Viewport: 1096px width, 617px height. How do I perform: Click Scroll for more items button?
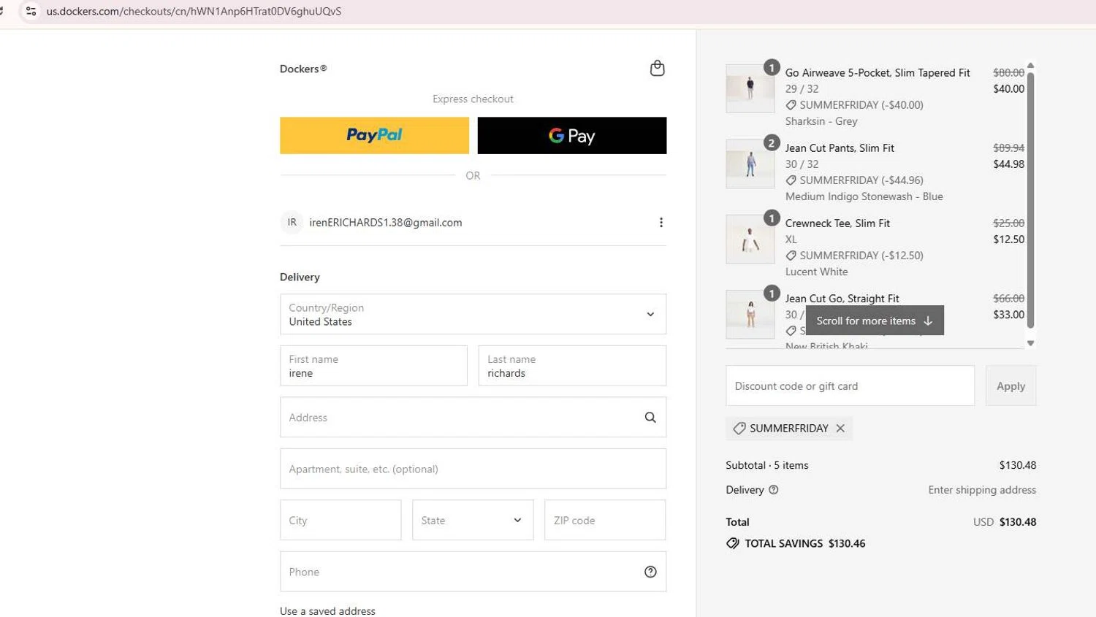tap(875, 321)
